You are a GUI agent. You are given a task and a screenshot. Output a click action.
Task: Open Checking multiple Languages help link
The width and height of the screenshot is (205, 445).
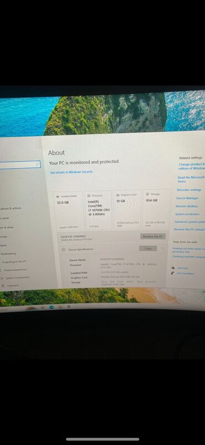(188, 256)
